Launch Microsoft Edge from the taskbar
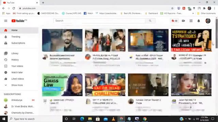Screen dimensions: 218x122 [82, 119]
